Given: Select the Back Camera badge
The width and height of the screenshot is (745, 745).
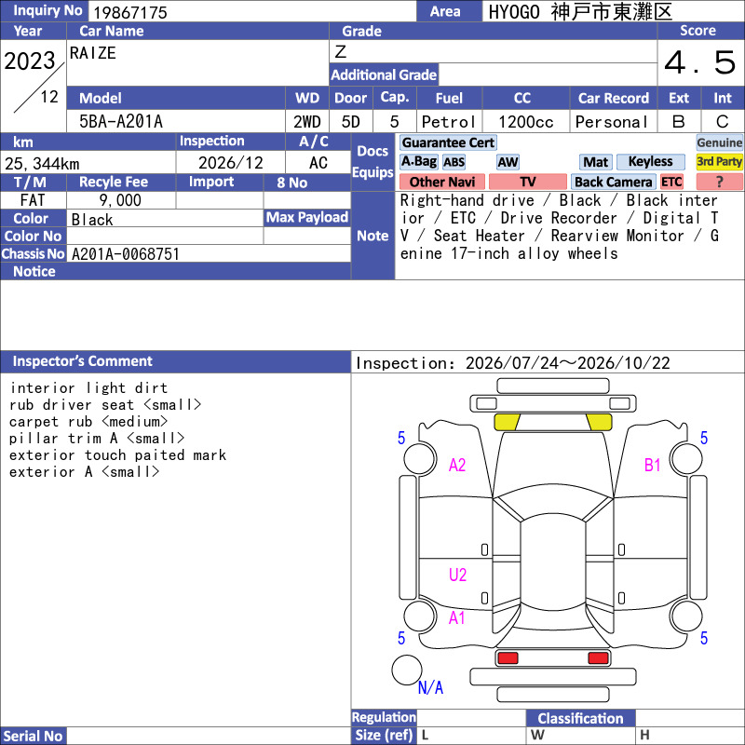Looking at the screenshot, I should tap(614, 182).
